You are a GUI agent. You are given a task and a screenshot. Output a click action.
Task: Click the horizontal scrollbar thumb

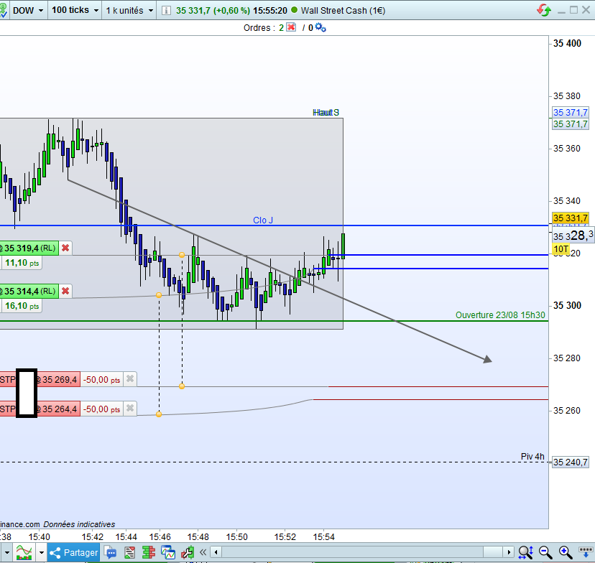(492, 552)
